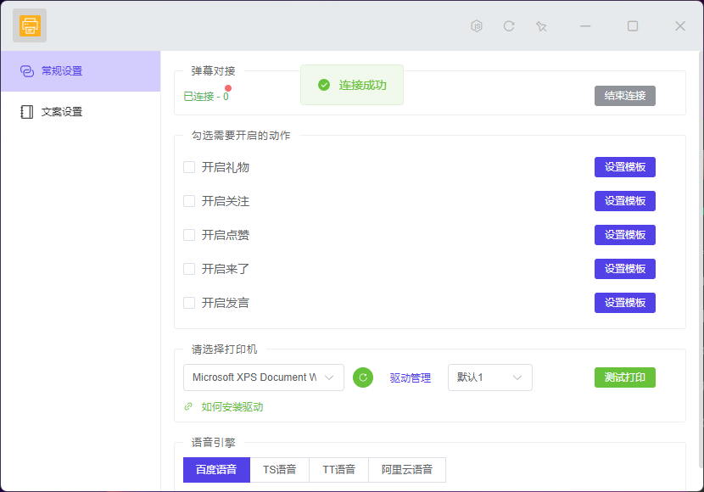Select the TS语音 engine tab

[279, 470]
